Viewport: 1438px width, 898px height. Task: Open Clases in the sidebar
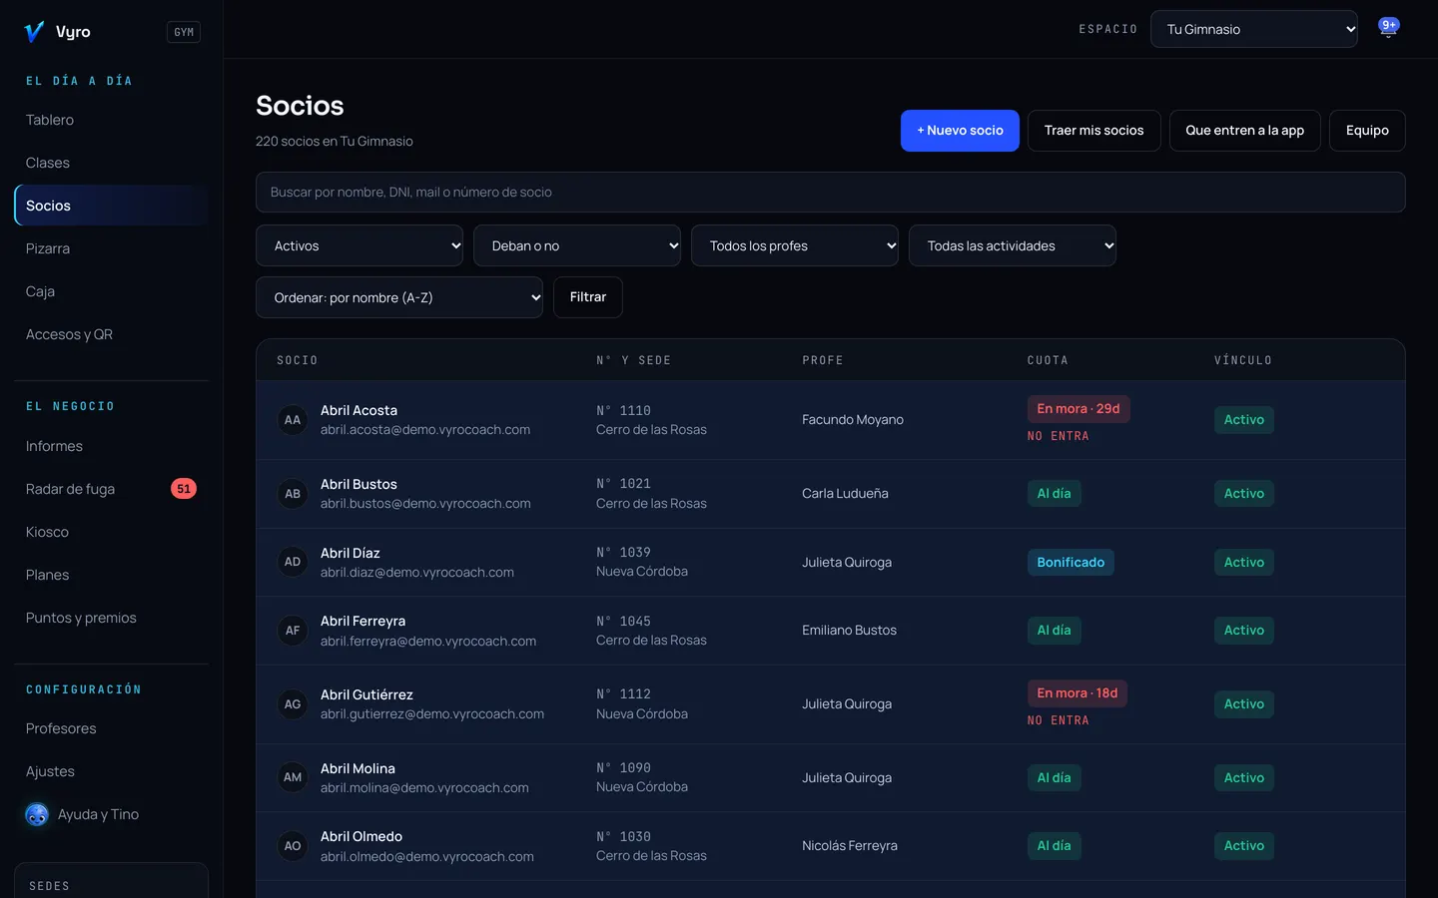(x=111, y=163)
